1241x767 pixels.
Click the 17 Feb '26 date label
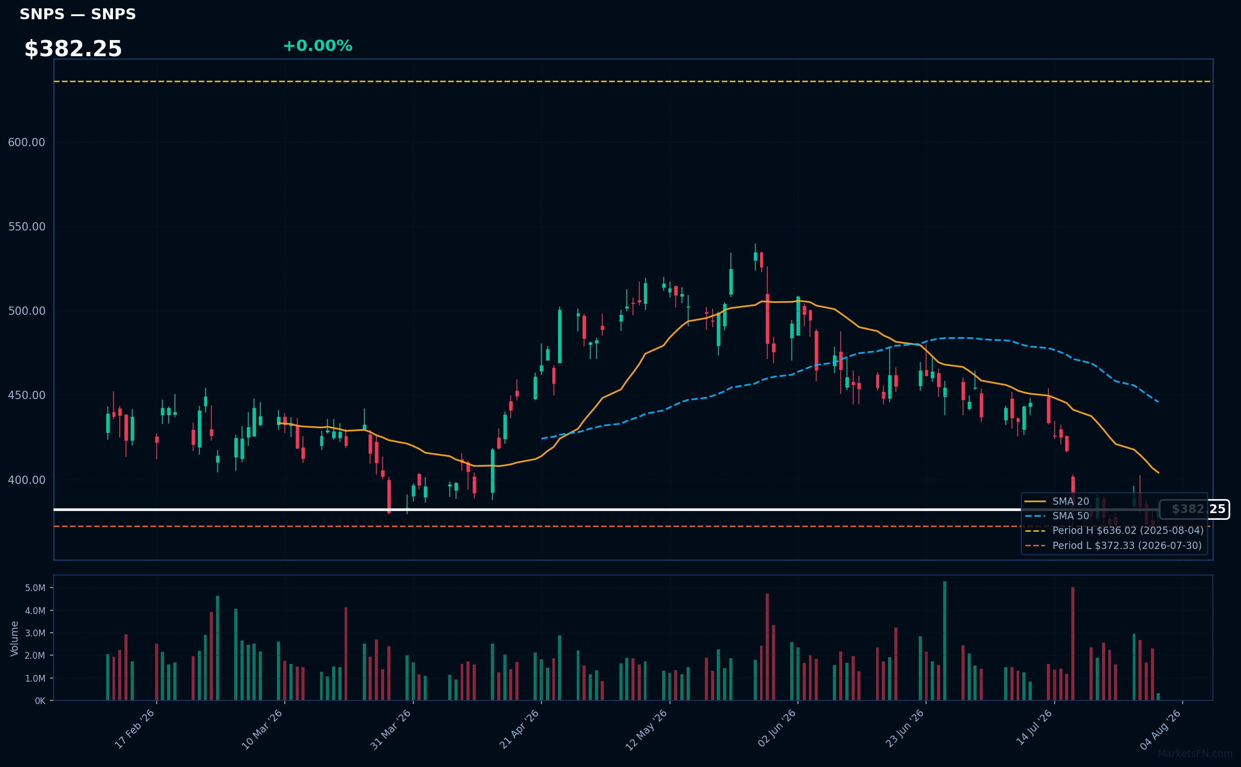pyautogui.click(x=134, y=728)
